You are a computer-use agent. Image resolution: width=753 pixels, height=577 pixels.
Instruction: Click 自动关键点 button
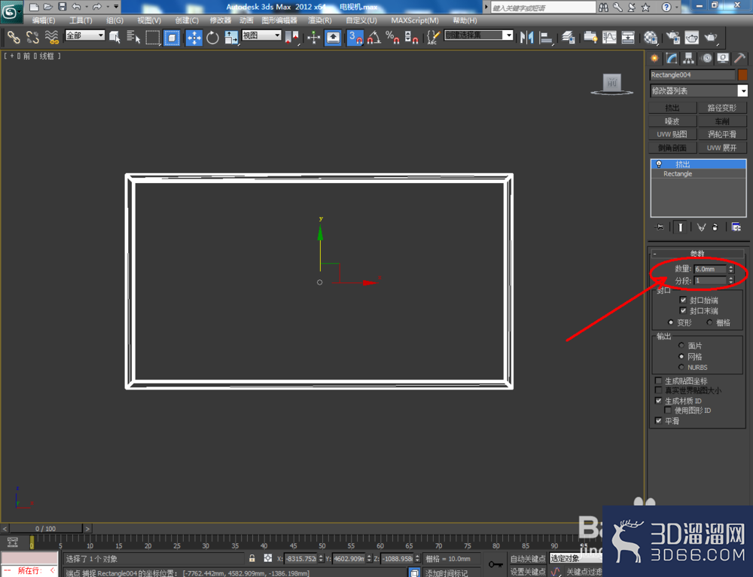point(528,558)
